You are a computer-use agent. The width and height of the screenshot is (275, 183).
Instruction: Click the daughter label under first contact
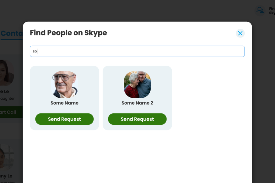(7, 99)
